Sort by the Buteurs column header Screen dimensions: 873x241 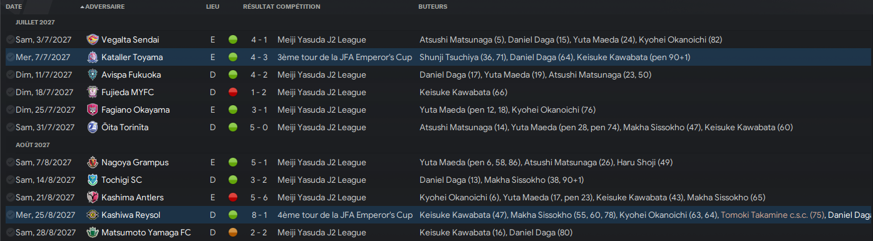[x=433, y=6]
